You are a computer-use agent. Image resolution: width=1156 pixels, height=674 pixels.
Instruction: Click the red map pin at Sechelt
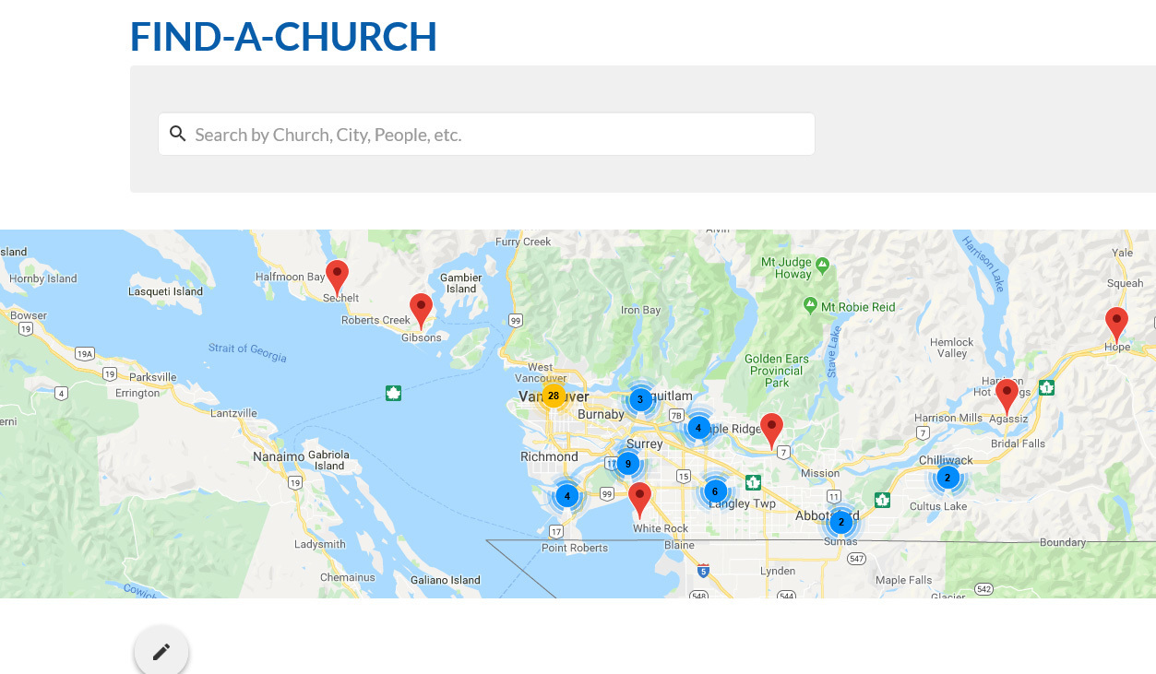coord(338,275)
